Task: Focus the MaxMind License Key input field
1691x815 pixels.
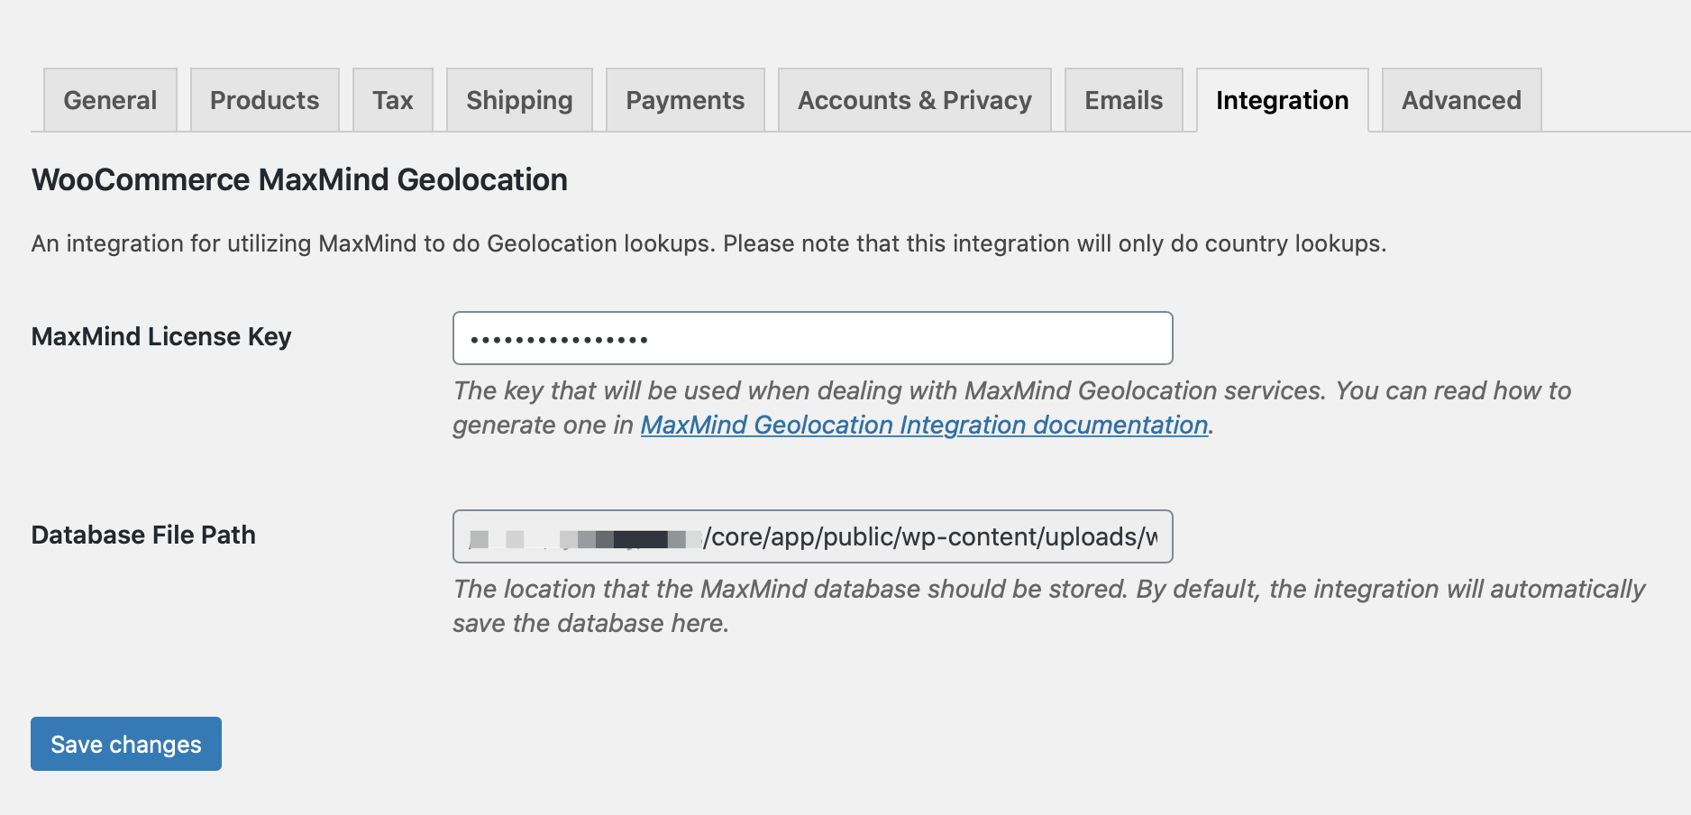Action: [x=811, y=338]
